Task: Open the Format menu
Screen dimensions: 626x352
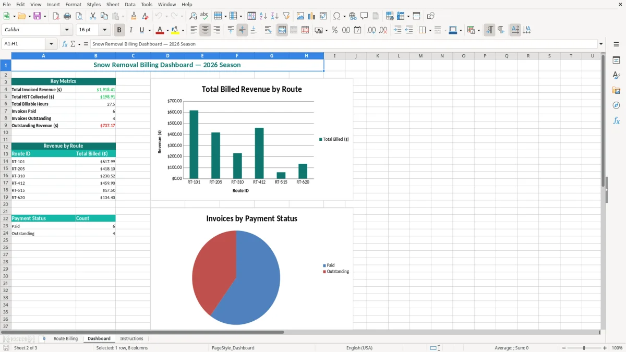Action: 73,4
